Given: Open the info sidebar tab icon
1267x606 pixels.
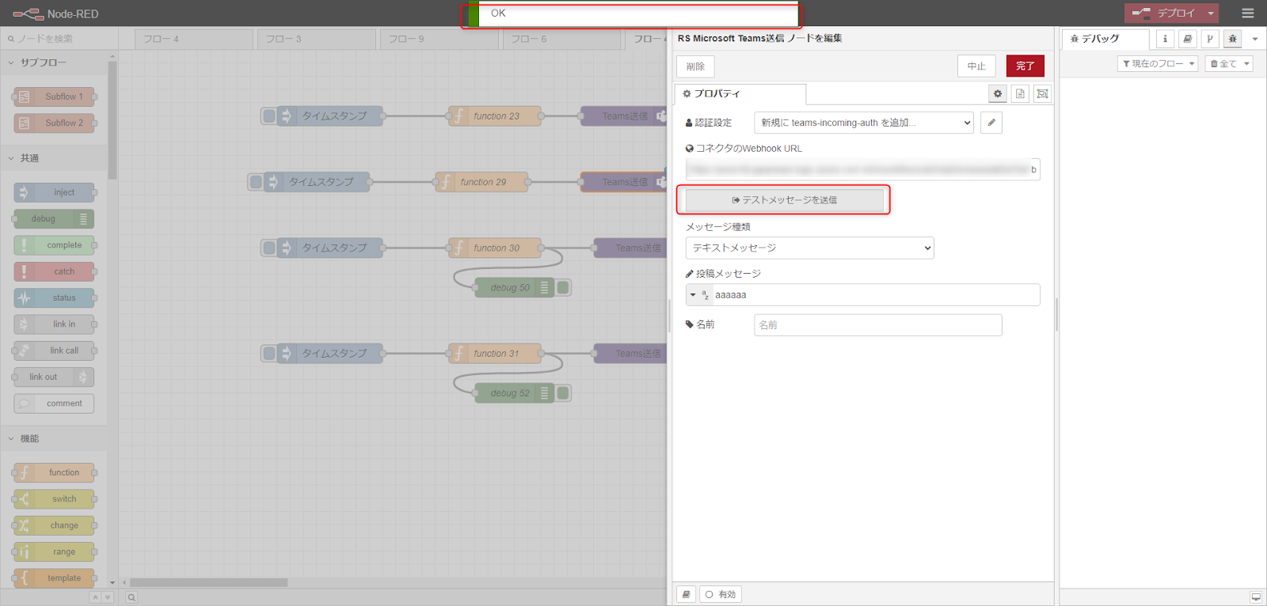Looking at the screenshot, I should click(1165, 39).
